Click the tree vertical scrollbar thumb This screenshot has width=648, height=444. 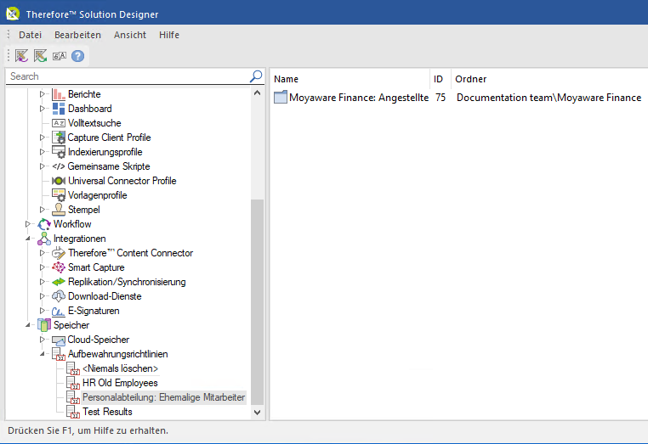[257, 302]
